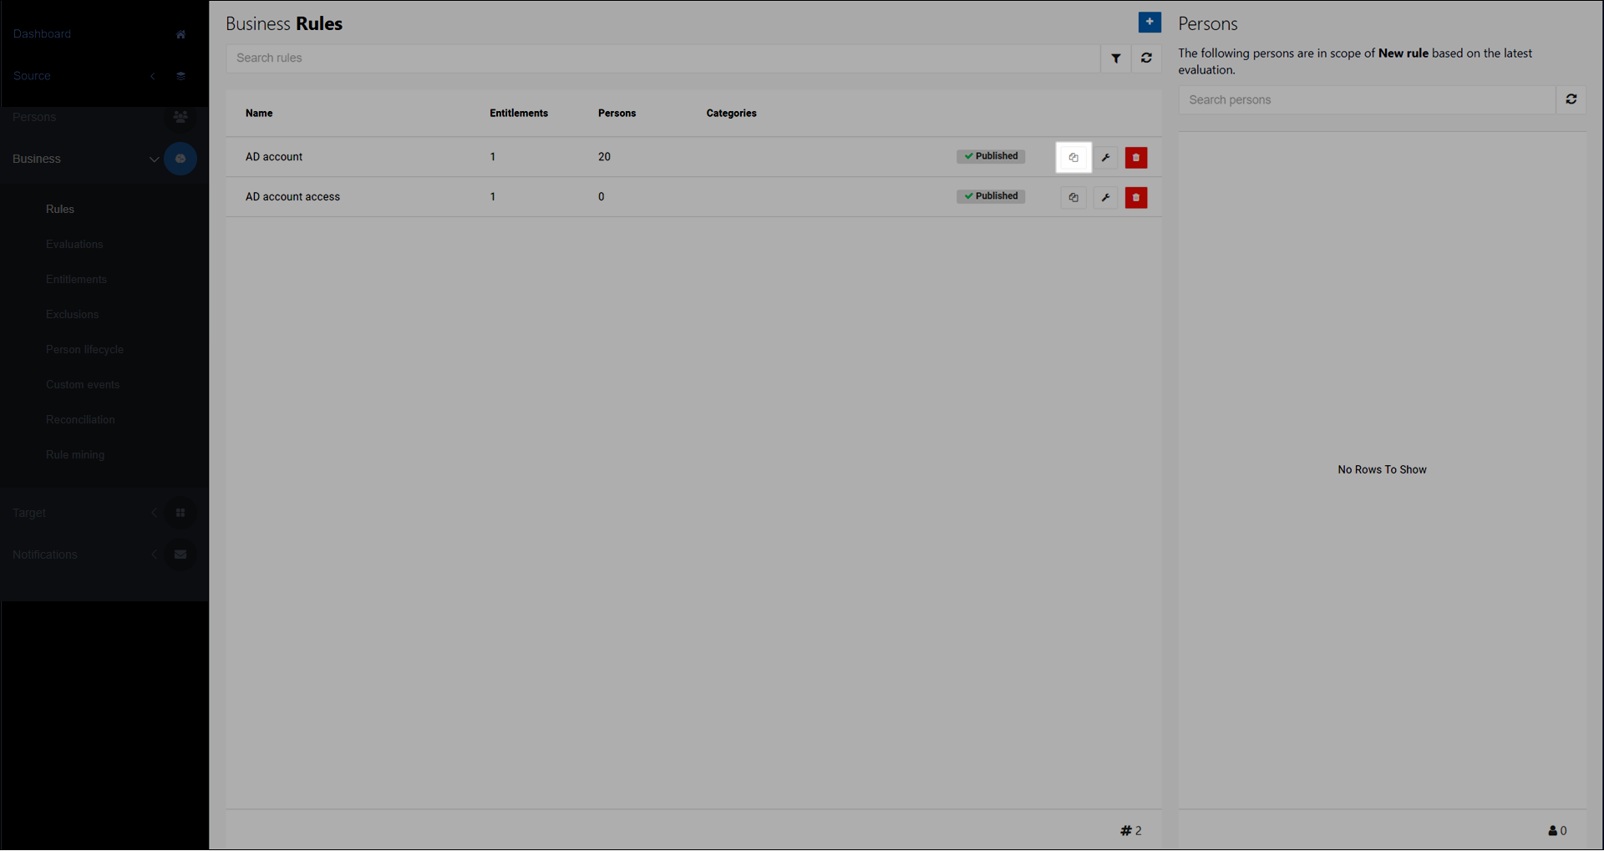This screenshot has height=851, width=1604.
Task: Refresh the persons panel list
Action: pyautogui.click(x=1571, y=99)
